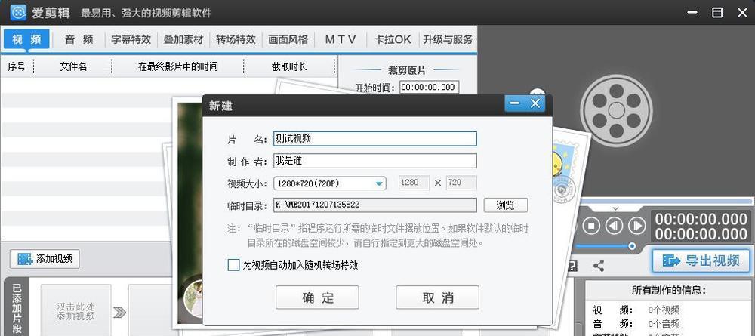This screenshot has width=755, height=336.
Task: Open the 画面风格 tab
Action: click(288, 39)
